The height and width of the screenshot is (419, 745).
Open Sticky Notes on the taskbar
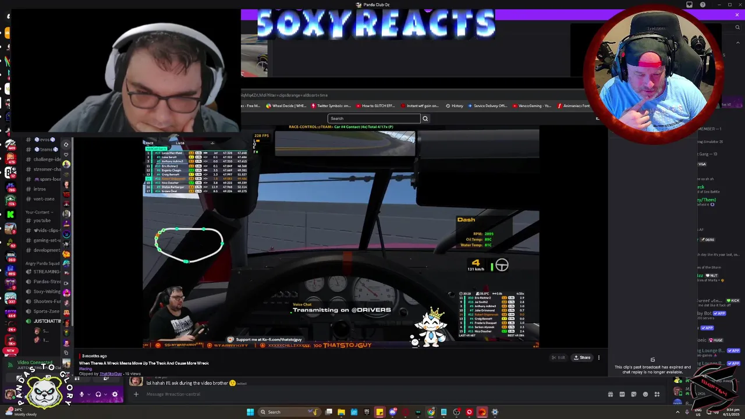(x=379, y=412)
